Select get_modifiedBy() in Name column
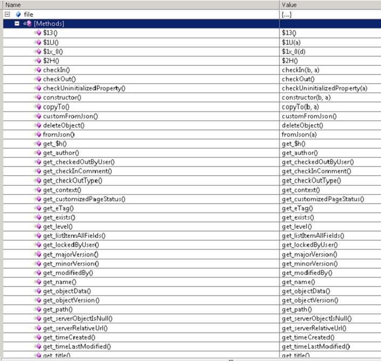381x361 pixels. (x=68, y=273)
